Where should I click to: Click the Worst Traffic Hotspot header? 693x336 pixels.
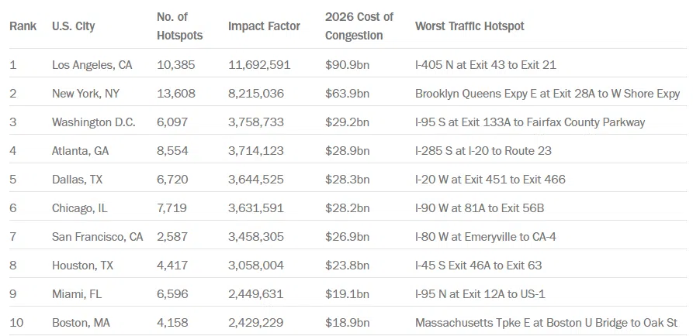(x=470, y=26)
